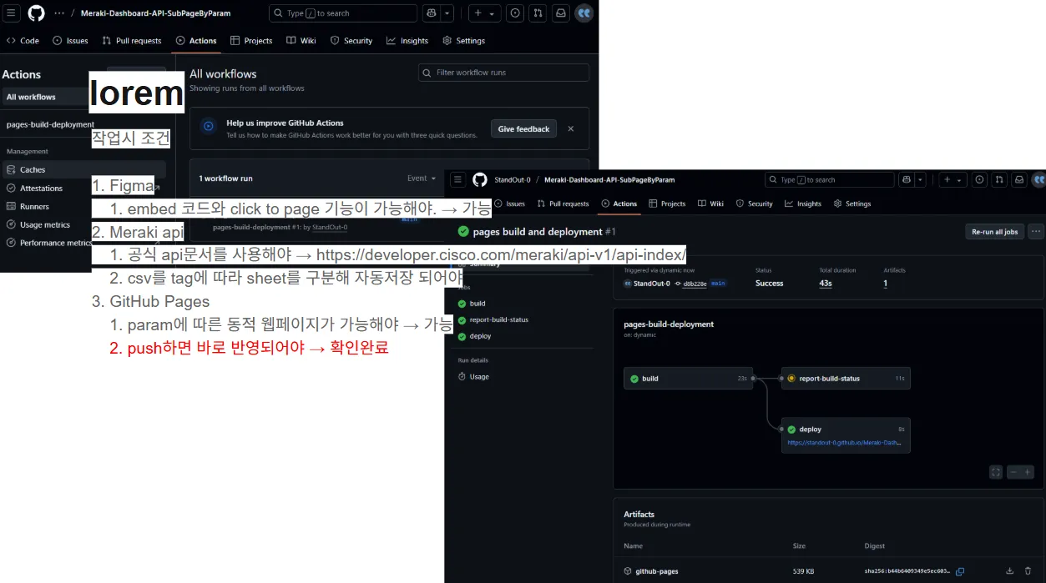Click the Re-run all jobs button

[x=994, y=232]
